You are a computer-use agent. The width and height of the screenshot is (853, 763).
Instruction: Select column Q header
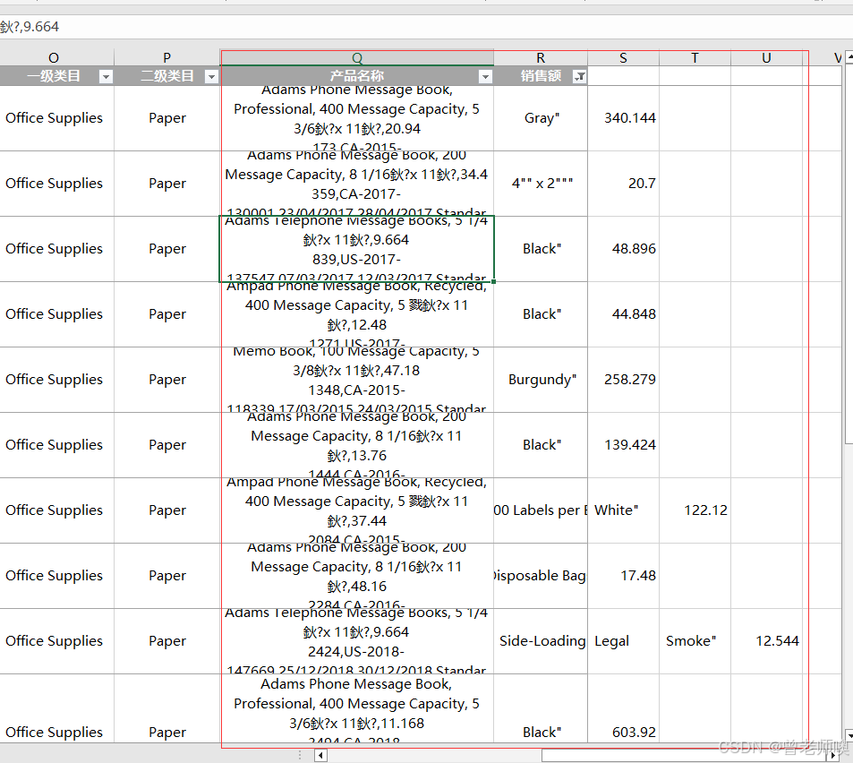click(357, 57)
